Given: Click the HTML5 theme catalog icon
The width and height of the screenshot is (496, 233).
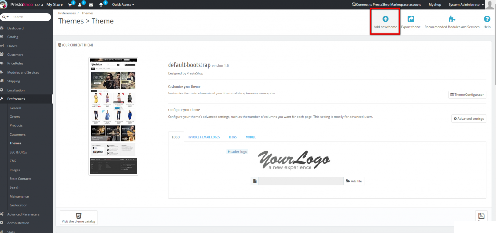Looking at the screenshot, I should [78, 216].
